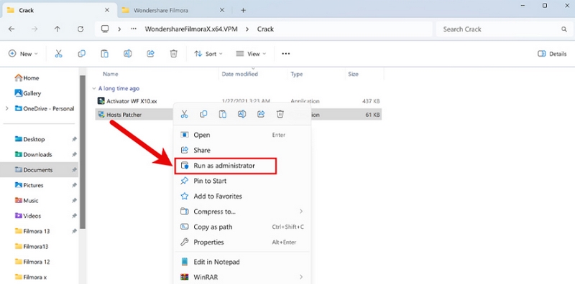
Task: Open the WinRAR submenu arrow
Action: click(300, 277)
